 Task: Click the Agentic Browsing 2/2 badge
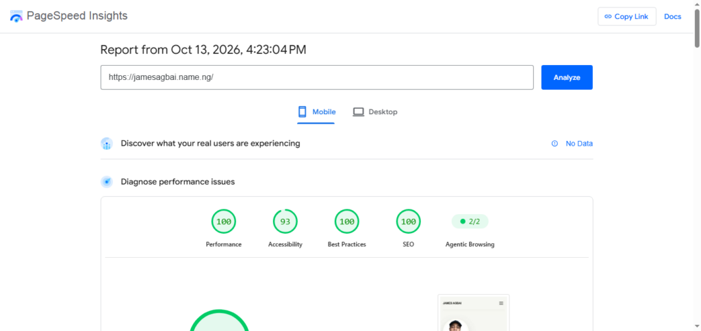[x=470, y=221]
